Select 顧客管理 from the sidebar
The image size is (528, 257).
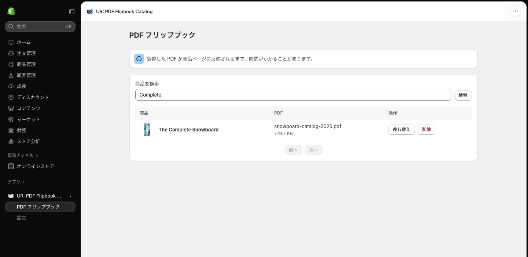click(x=40, y=75)
